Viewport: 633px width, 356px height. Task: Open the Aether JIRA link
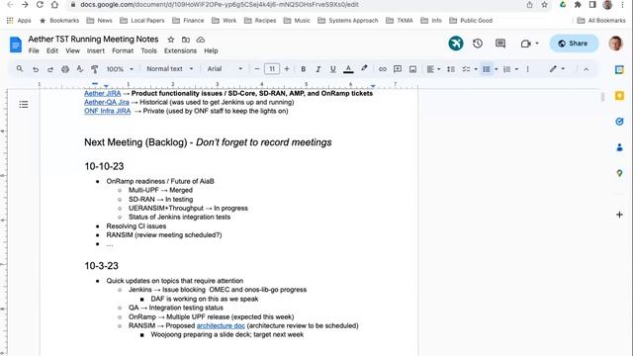pyautogui.click(x=102, y=93)
